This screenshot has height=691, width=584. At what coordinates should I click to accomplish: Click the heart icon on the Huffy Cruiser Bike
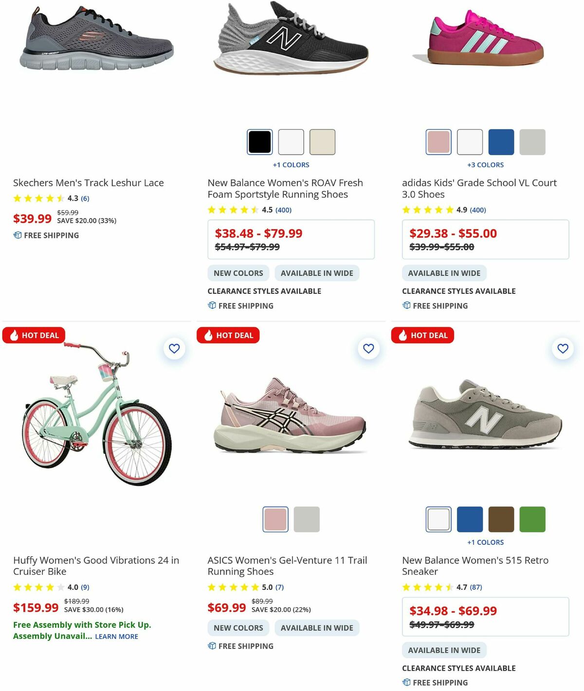[x=174, y=349]
